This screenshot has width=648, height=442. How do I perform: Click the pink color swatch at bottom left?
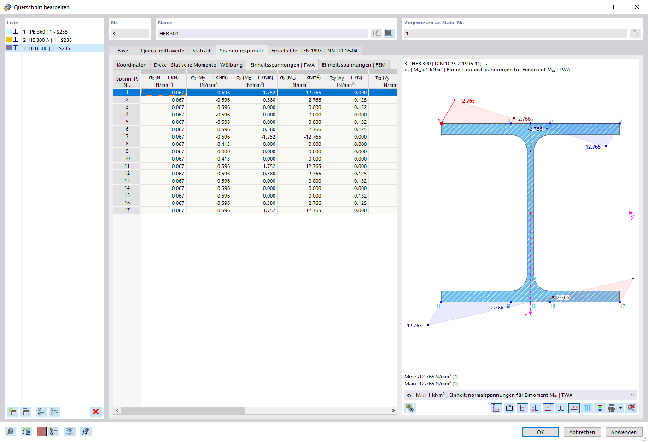point(41,431)
